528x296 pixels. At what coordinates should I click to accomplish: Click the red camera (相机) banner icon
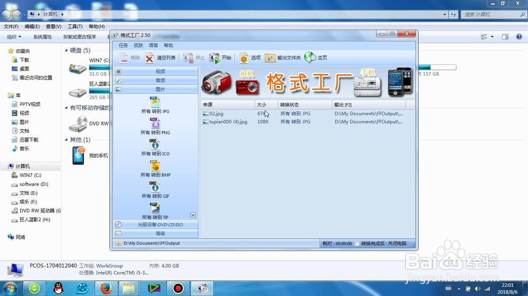247,87
